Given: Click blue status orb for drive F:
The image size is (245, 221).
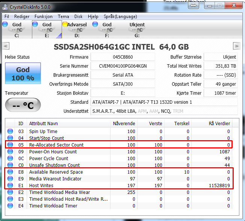Looking at the screenshot, I should 95,24.
